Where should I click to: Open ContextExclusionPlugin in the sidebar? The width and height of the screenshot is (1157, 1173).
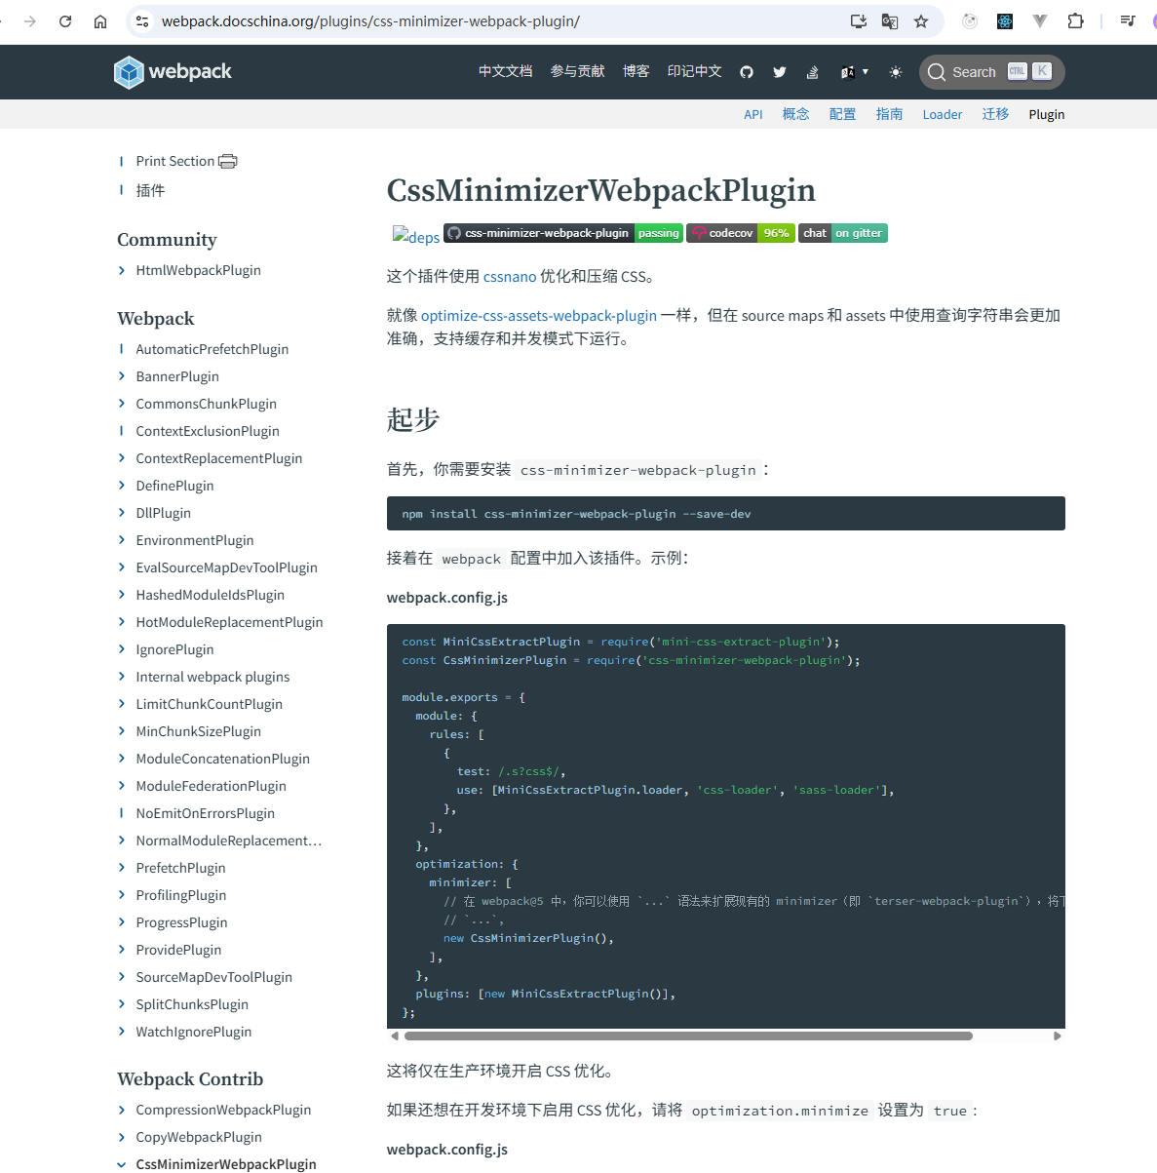point(208,431)
